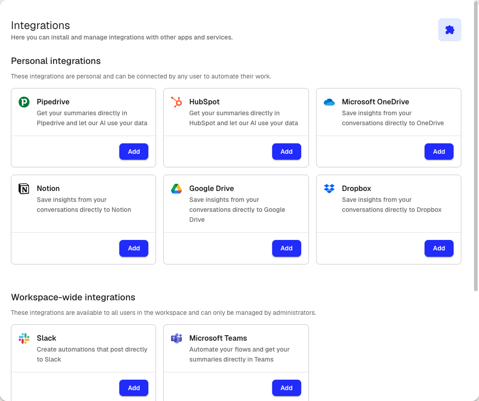Click the Pipedrive logo icon
Image resolution: width=479 pixels, height=401 pixels.
pos(24,102)
